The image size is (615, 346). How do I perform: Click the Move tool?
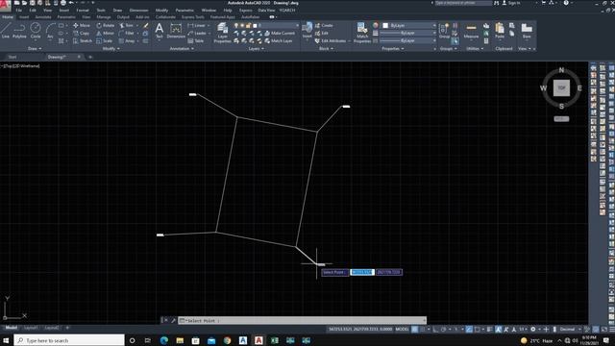point(82,25)
